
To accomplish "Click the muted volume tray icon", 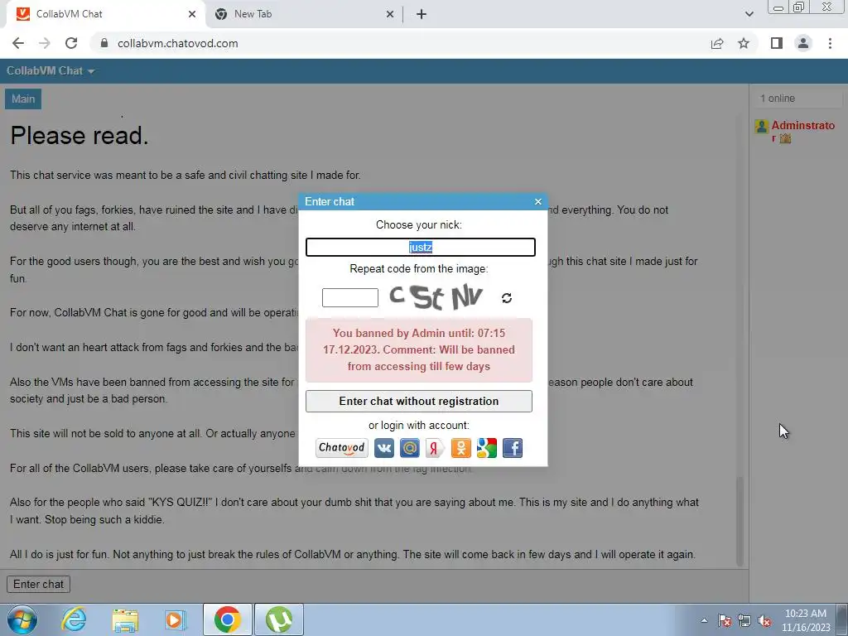I will (764, 620).
